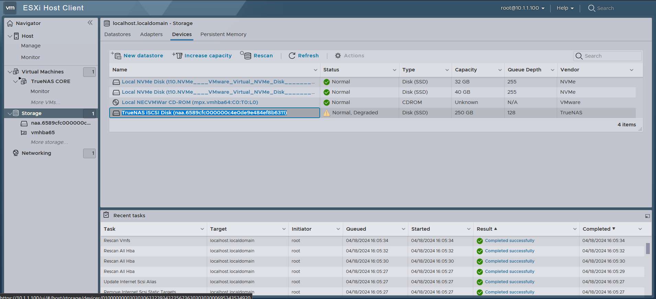The width and height of the screenshot is (656, 299).
Task: Open the Task column dropdown in Recent tasks
Action: [x=202, y=229]
